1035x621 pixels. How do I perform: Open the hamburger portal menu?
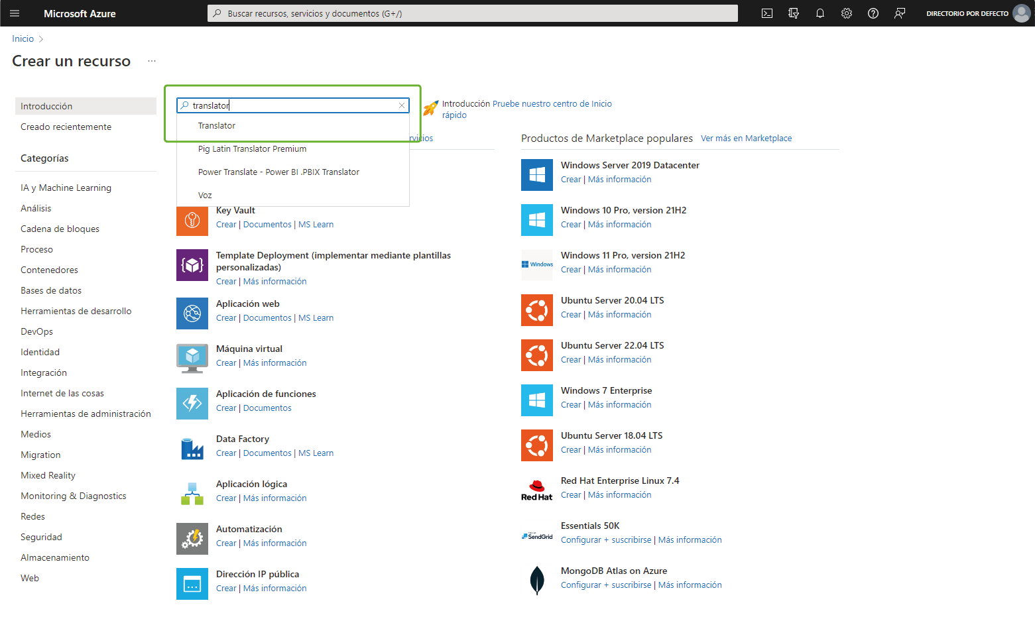click(x=15, y=13)
